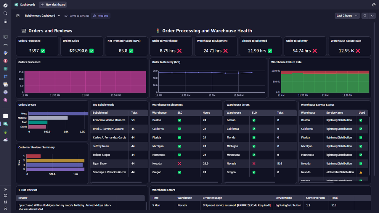Click the help icon in the top-right corner
Viewport: 379px width, 213px height.
click(374, 5)
